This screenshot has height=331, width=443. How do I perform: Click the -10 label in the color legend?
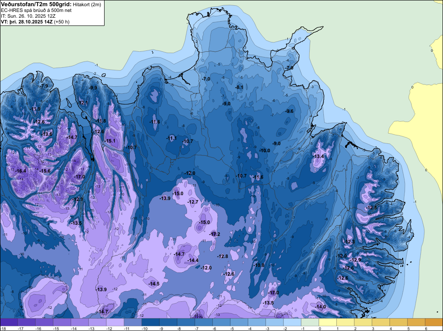[144, 328]
